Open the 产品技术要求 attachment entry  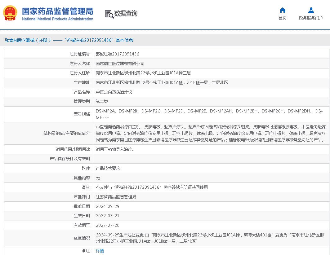[108, 168]
